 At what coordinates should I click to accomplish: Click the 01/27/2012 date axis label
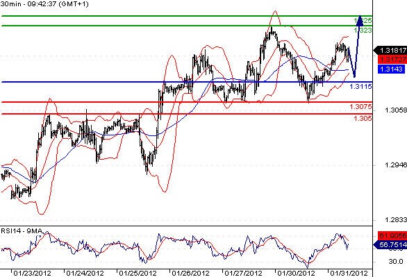coord(244,273)
